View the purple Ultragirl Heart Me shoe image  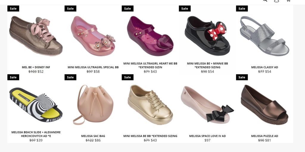coord(150,36)
